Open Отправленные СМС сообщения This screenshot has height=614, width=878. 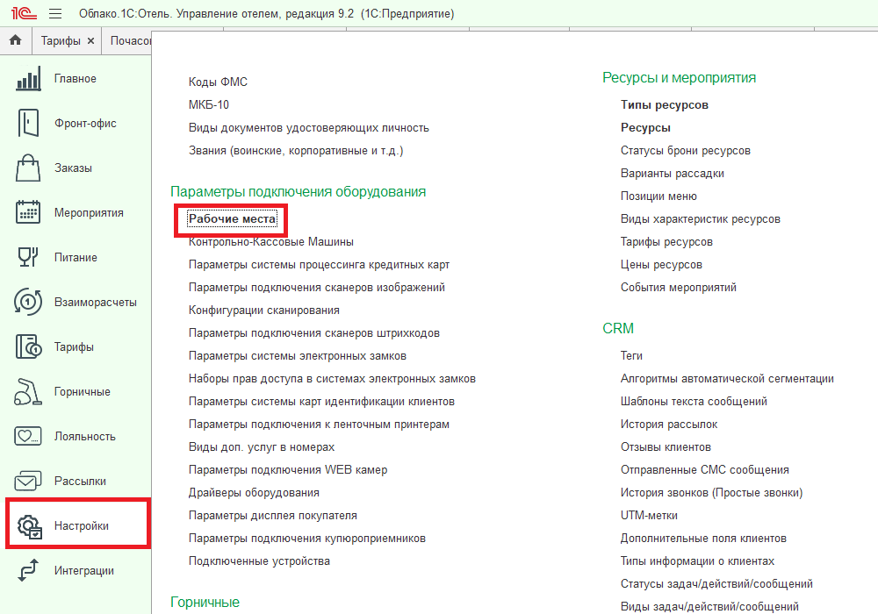click(x=705, y=470)
